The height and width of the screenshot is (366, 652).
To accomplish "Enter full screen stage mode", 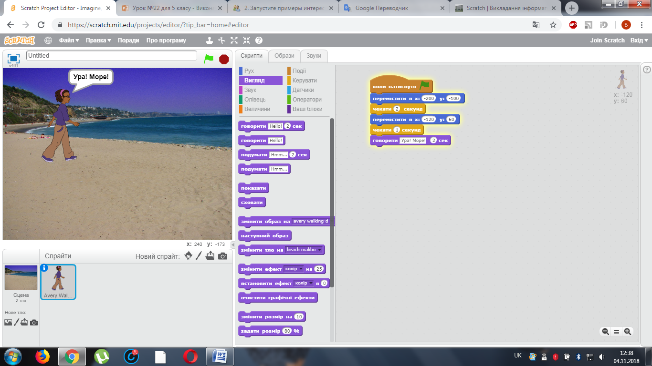I will (13, 58).
